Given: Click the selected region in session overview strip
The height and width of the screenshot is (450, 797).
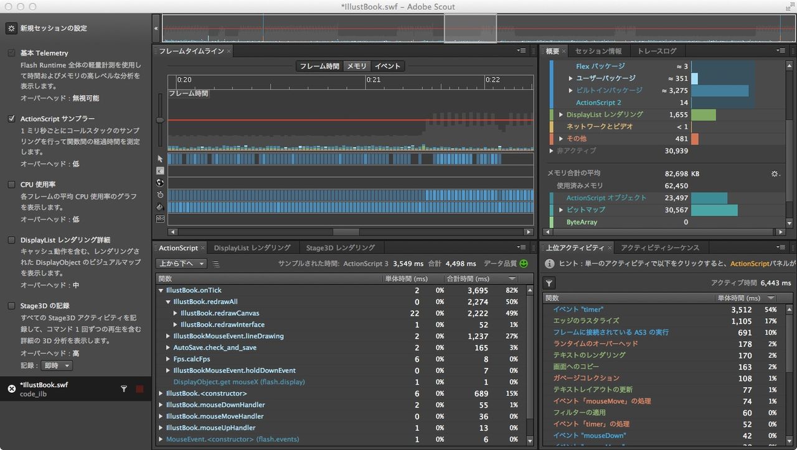Looking at the screenshot, I should 470,29.
